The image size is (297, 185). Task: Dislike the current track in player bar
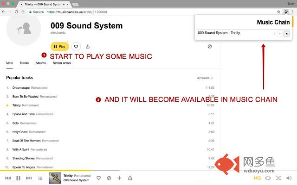pyautogui.click(x=109, y=178)
